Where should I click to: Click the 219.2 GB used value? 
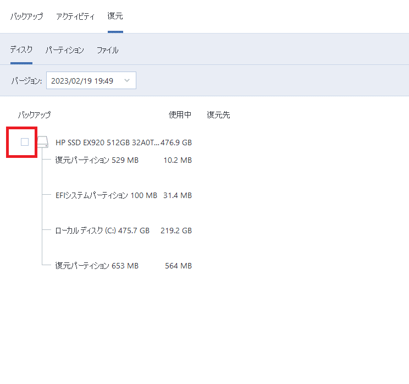(176, 231)
